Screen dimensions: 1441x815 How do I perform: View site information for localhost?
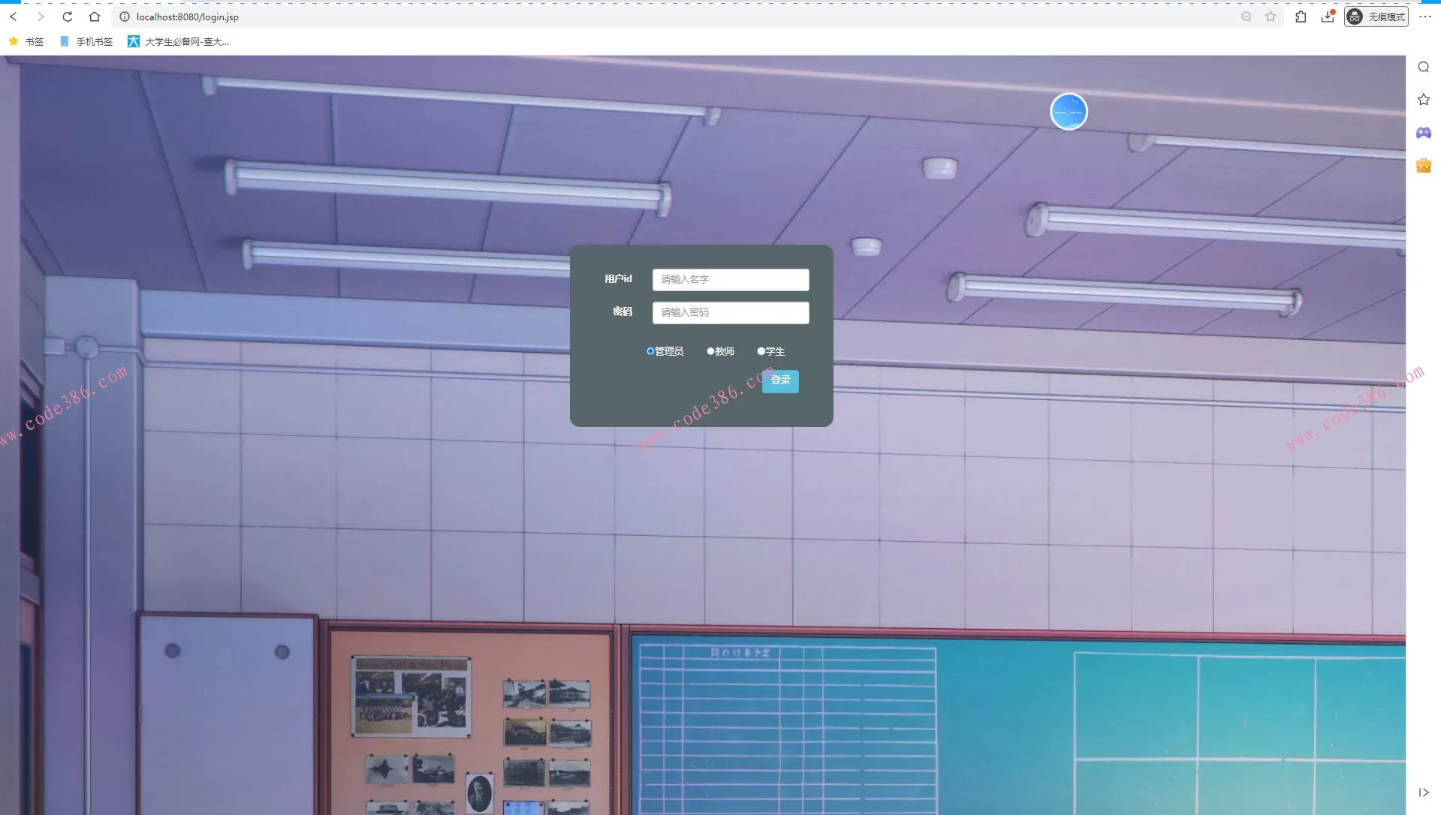[x=125, y=17]
